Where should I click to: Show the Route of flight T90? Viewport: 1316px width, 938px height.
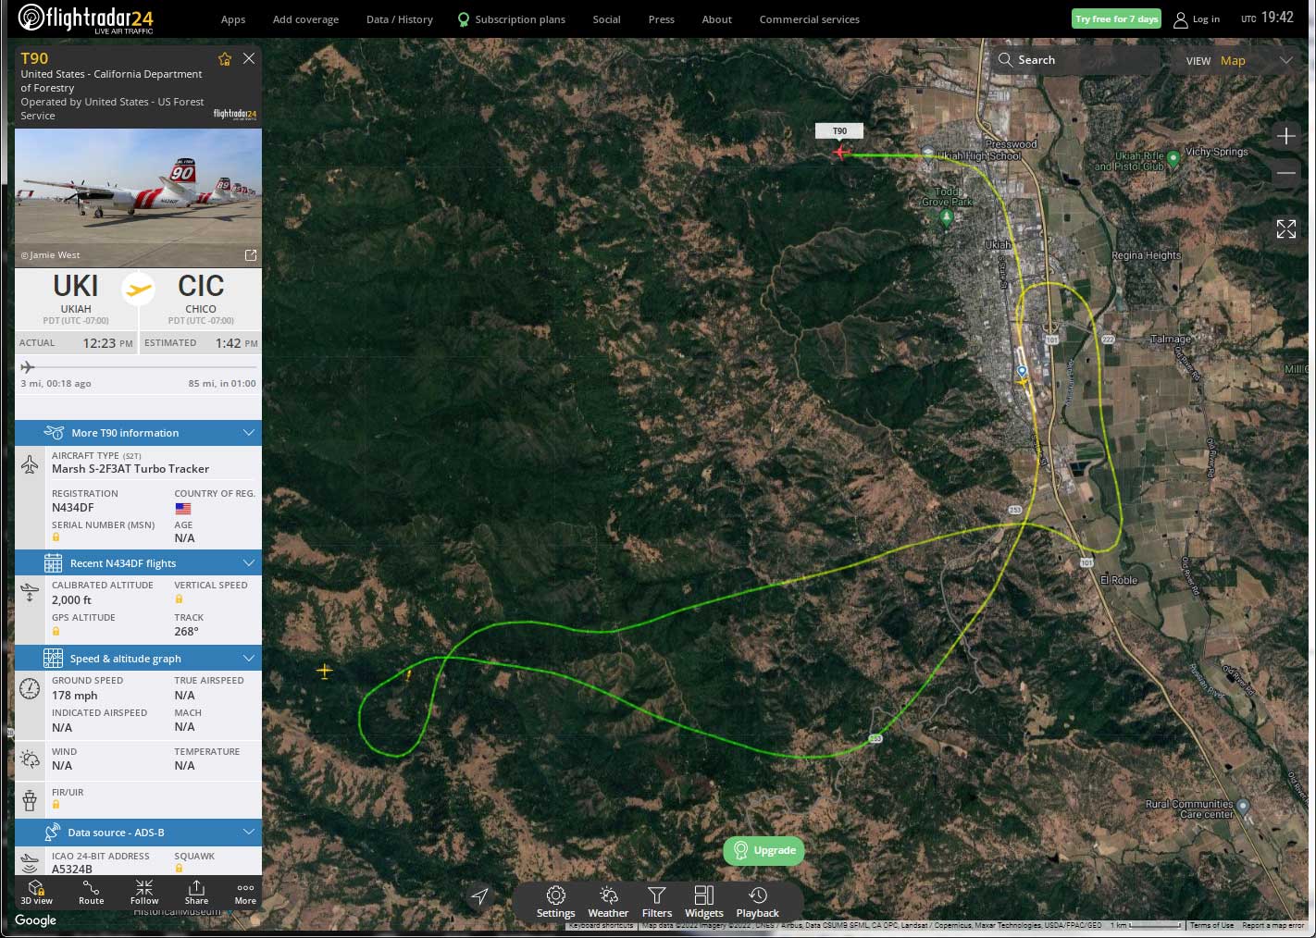coord(92,893)
